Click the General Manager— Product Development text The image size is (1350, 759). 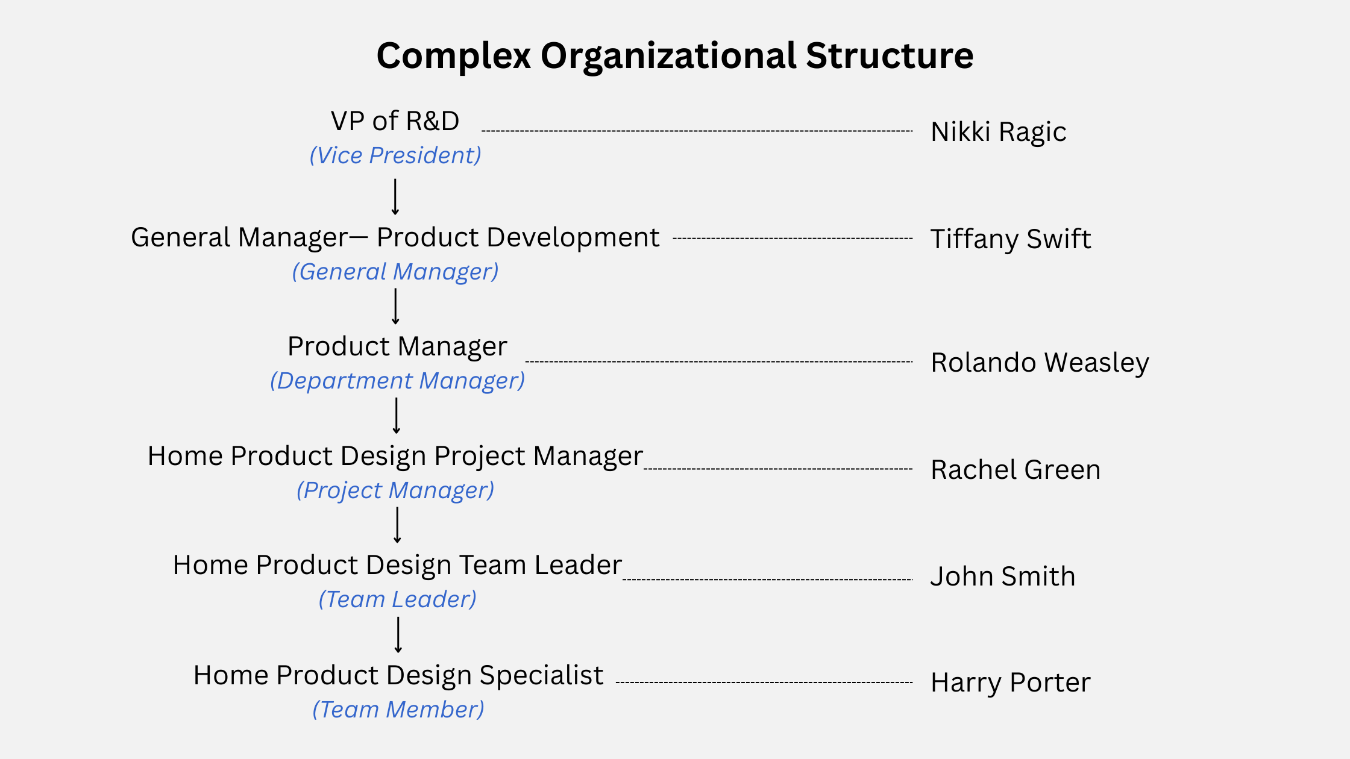[395, 237]
